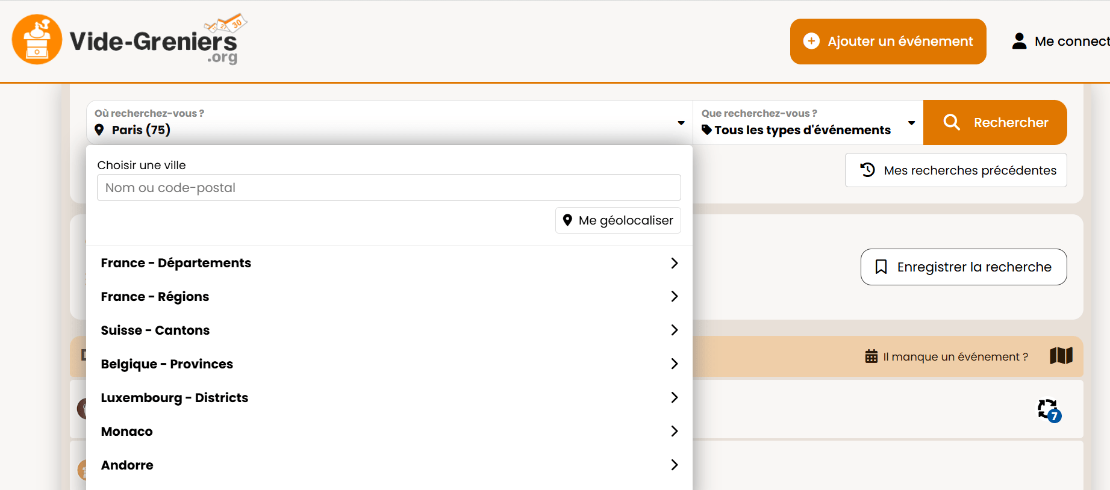Select Belgique - Provinces menu entry
Image resolution: width=1110 pixels, height=490 pixels.
pyautogui.click(x=388, y=364)
